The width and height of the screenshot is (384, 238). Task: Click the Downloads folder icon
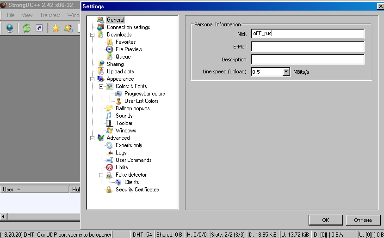(101, 35)
